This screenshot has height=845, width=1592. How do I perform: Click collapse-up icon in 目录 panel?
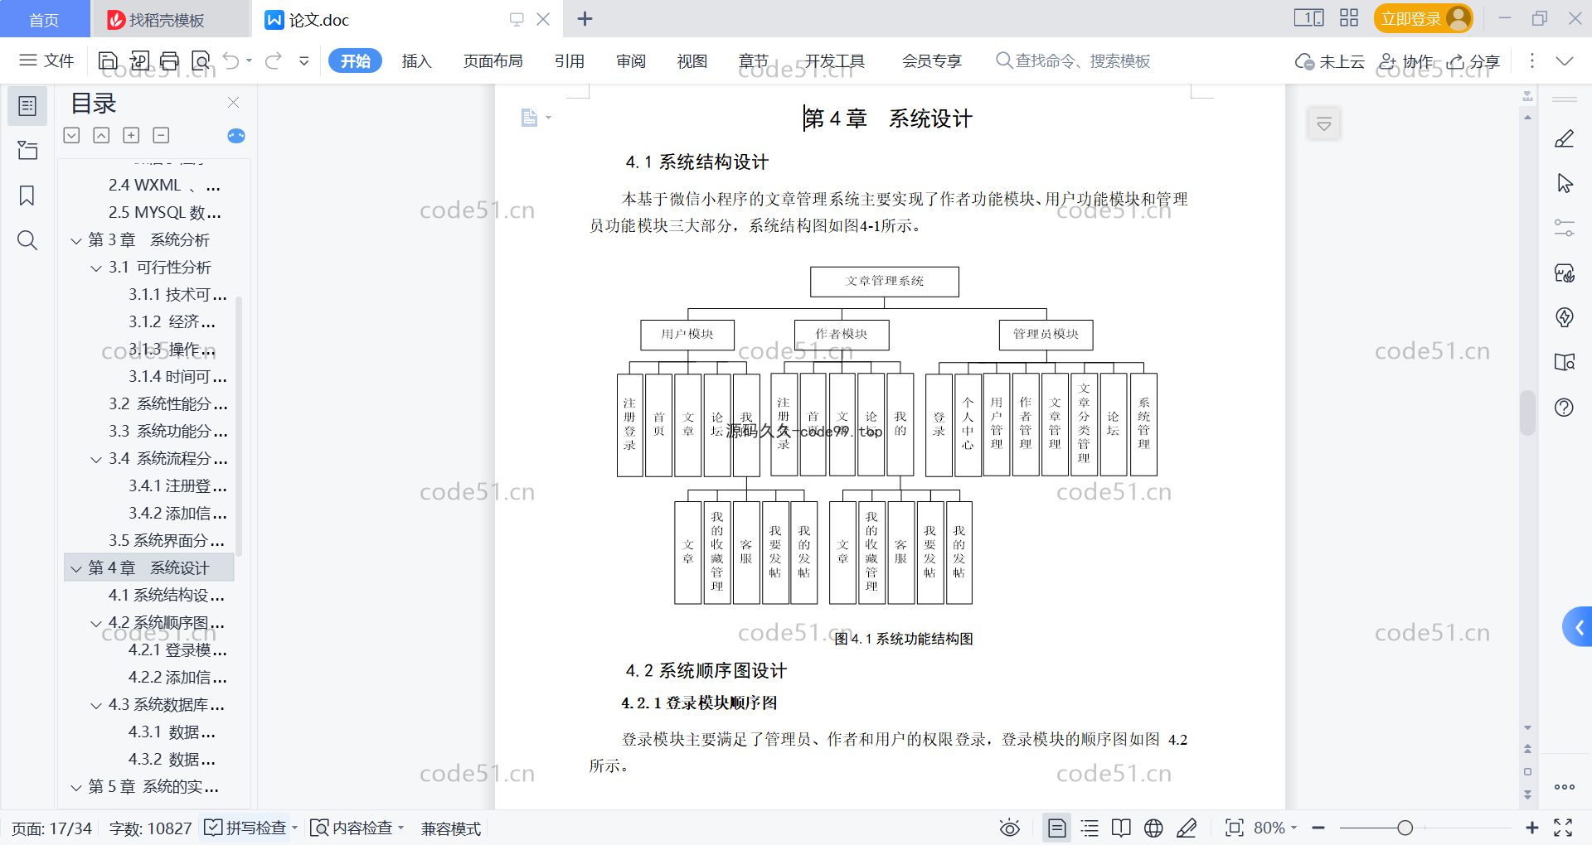(101, 135)
